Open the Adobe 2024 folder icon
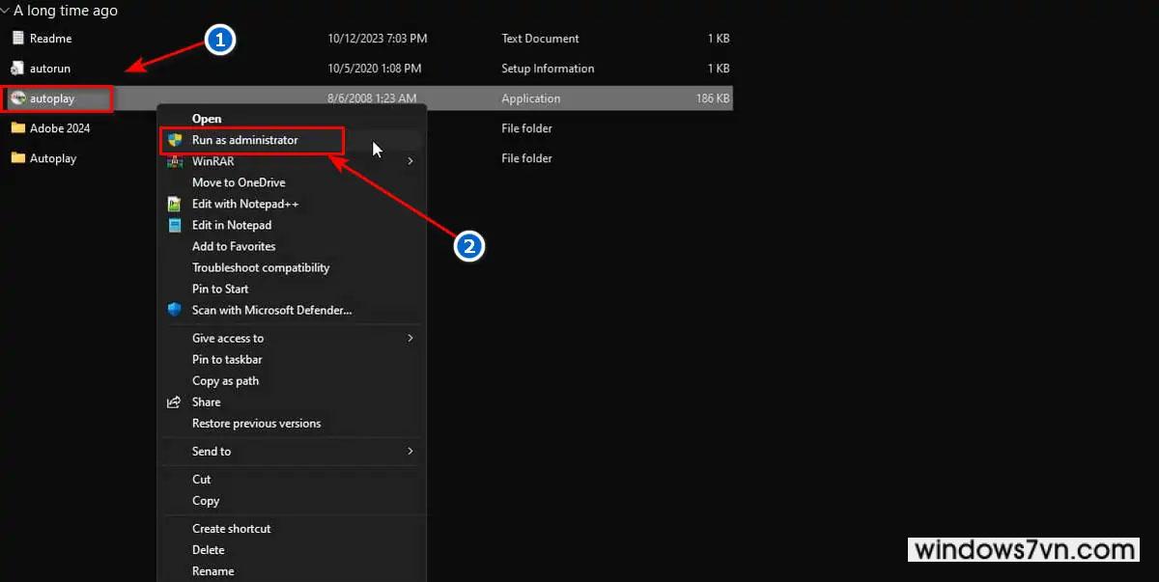The image size is (1159, 582). point(17,128)
